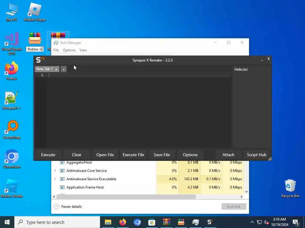
Task: Click Save File in Synapse
Action: point(162,155)
